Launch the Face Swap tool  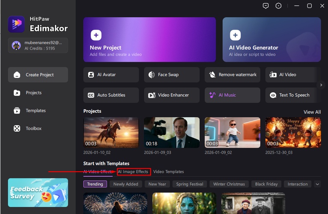click(x=171, y=74)
